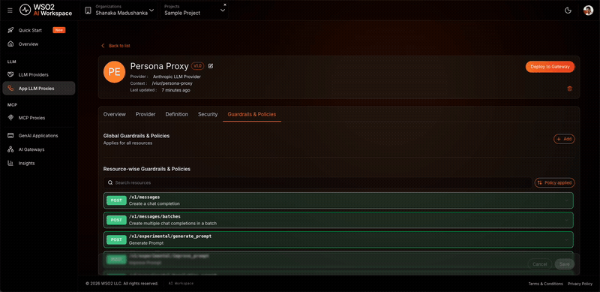Image resolution: width=600 pixels, height=292 pixels.
Task: Switch to the Overview tab
Action: pyautogui.click(x=115, y=114)
